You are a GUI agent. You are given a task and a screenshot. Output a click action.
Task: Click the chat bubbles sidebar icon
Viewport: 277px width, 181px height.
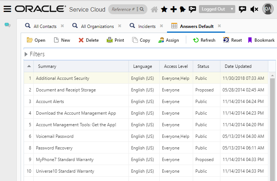click(x=7, y=25)
